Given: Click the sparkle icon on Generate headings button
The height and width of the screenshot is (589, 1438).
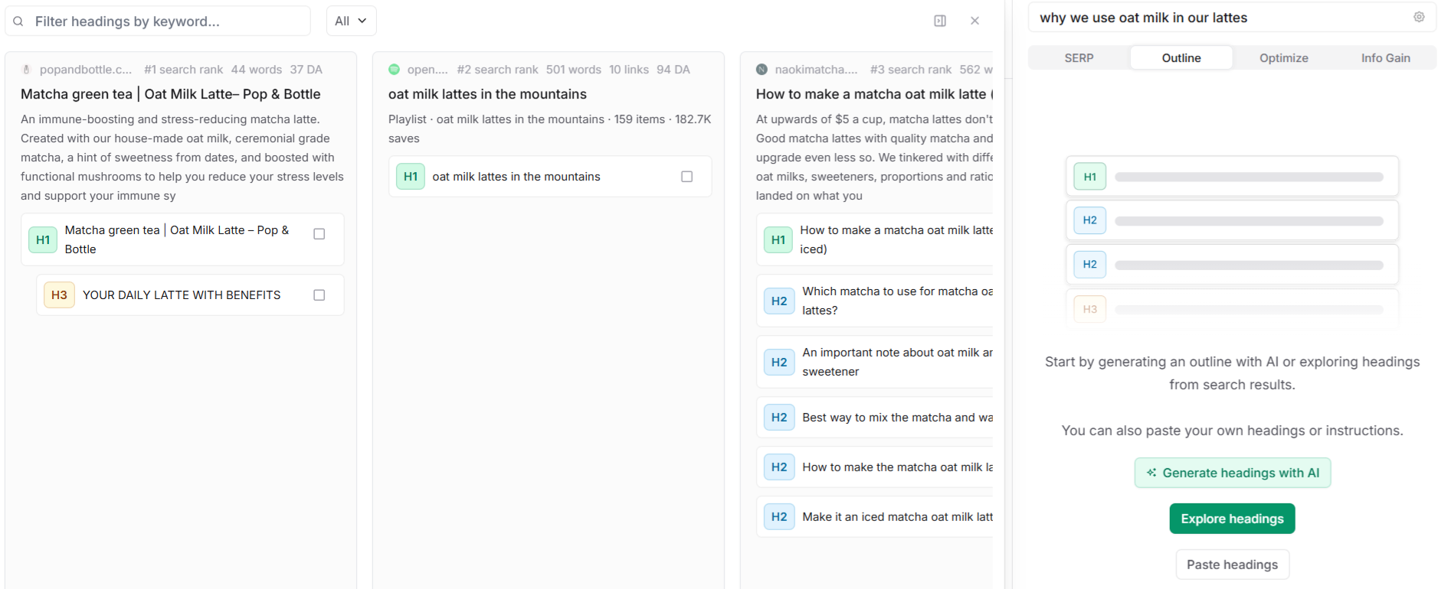Looking at the screenshot, I should (1151, 473).
